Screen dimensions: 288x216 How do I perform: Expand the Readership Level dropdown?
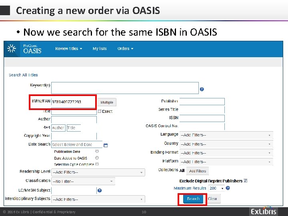(98, 172)
